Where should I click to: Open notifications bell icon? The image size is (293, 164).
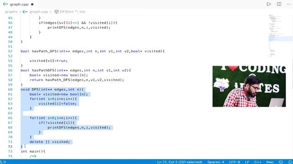pos(290,162)
